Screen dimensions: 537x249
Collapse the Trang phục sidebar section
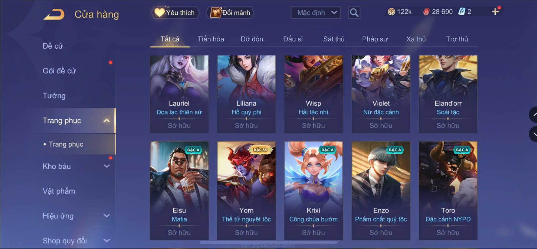(x=107, y=121)
